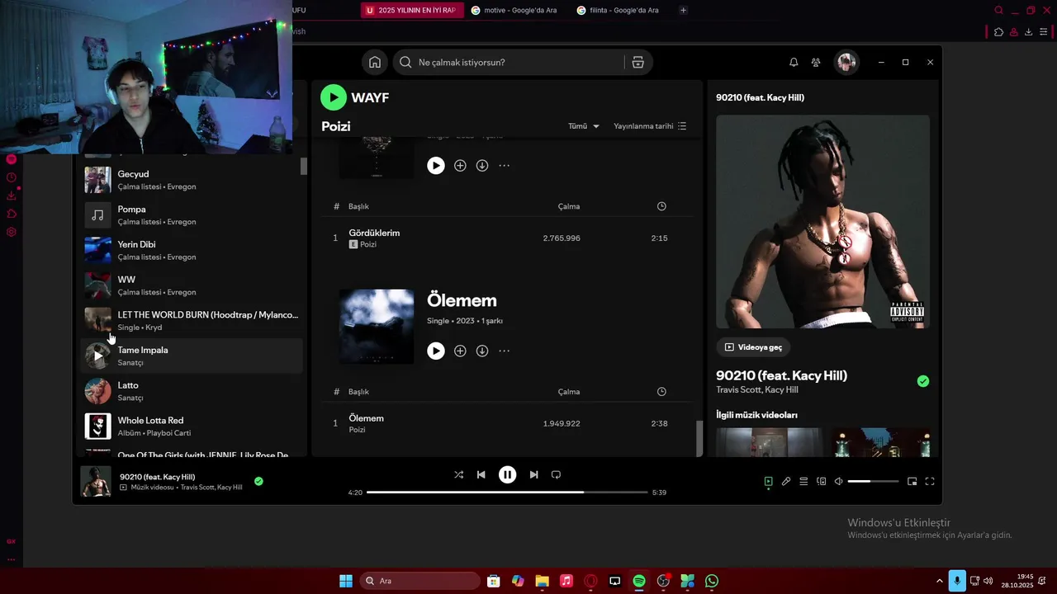Open the play queue
The image size is (1057, 594).
click(x=803, y=481)
